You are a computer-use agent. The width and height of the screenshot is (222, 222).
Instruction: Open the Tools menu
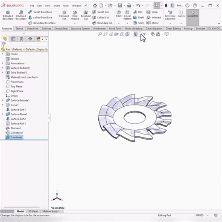point(66,6)
